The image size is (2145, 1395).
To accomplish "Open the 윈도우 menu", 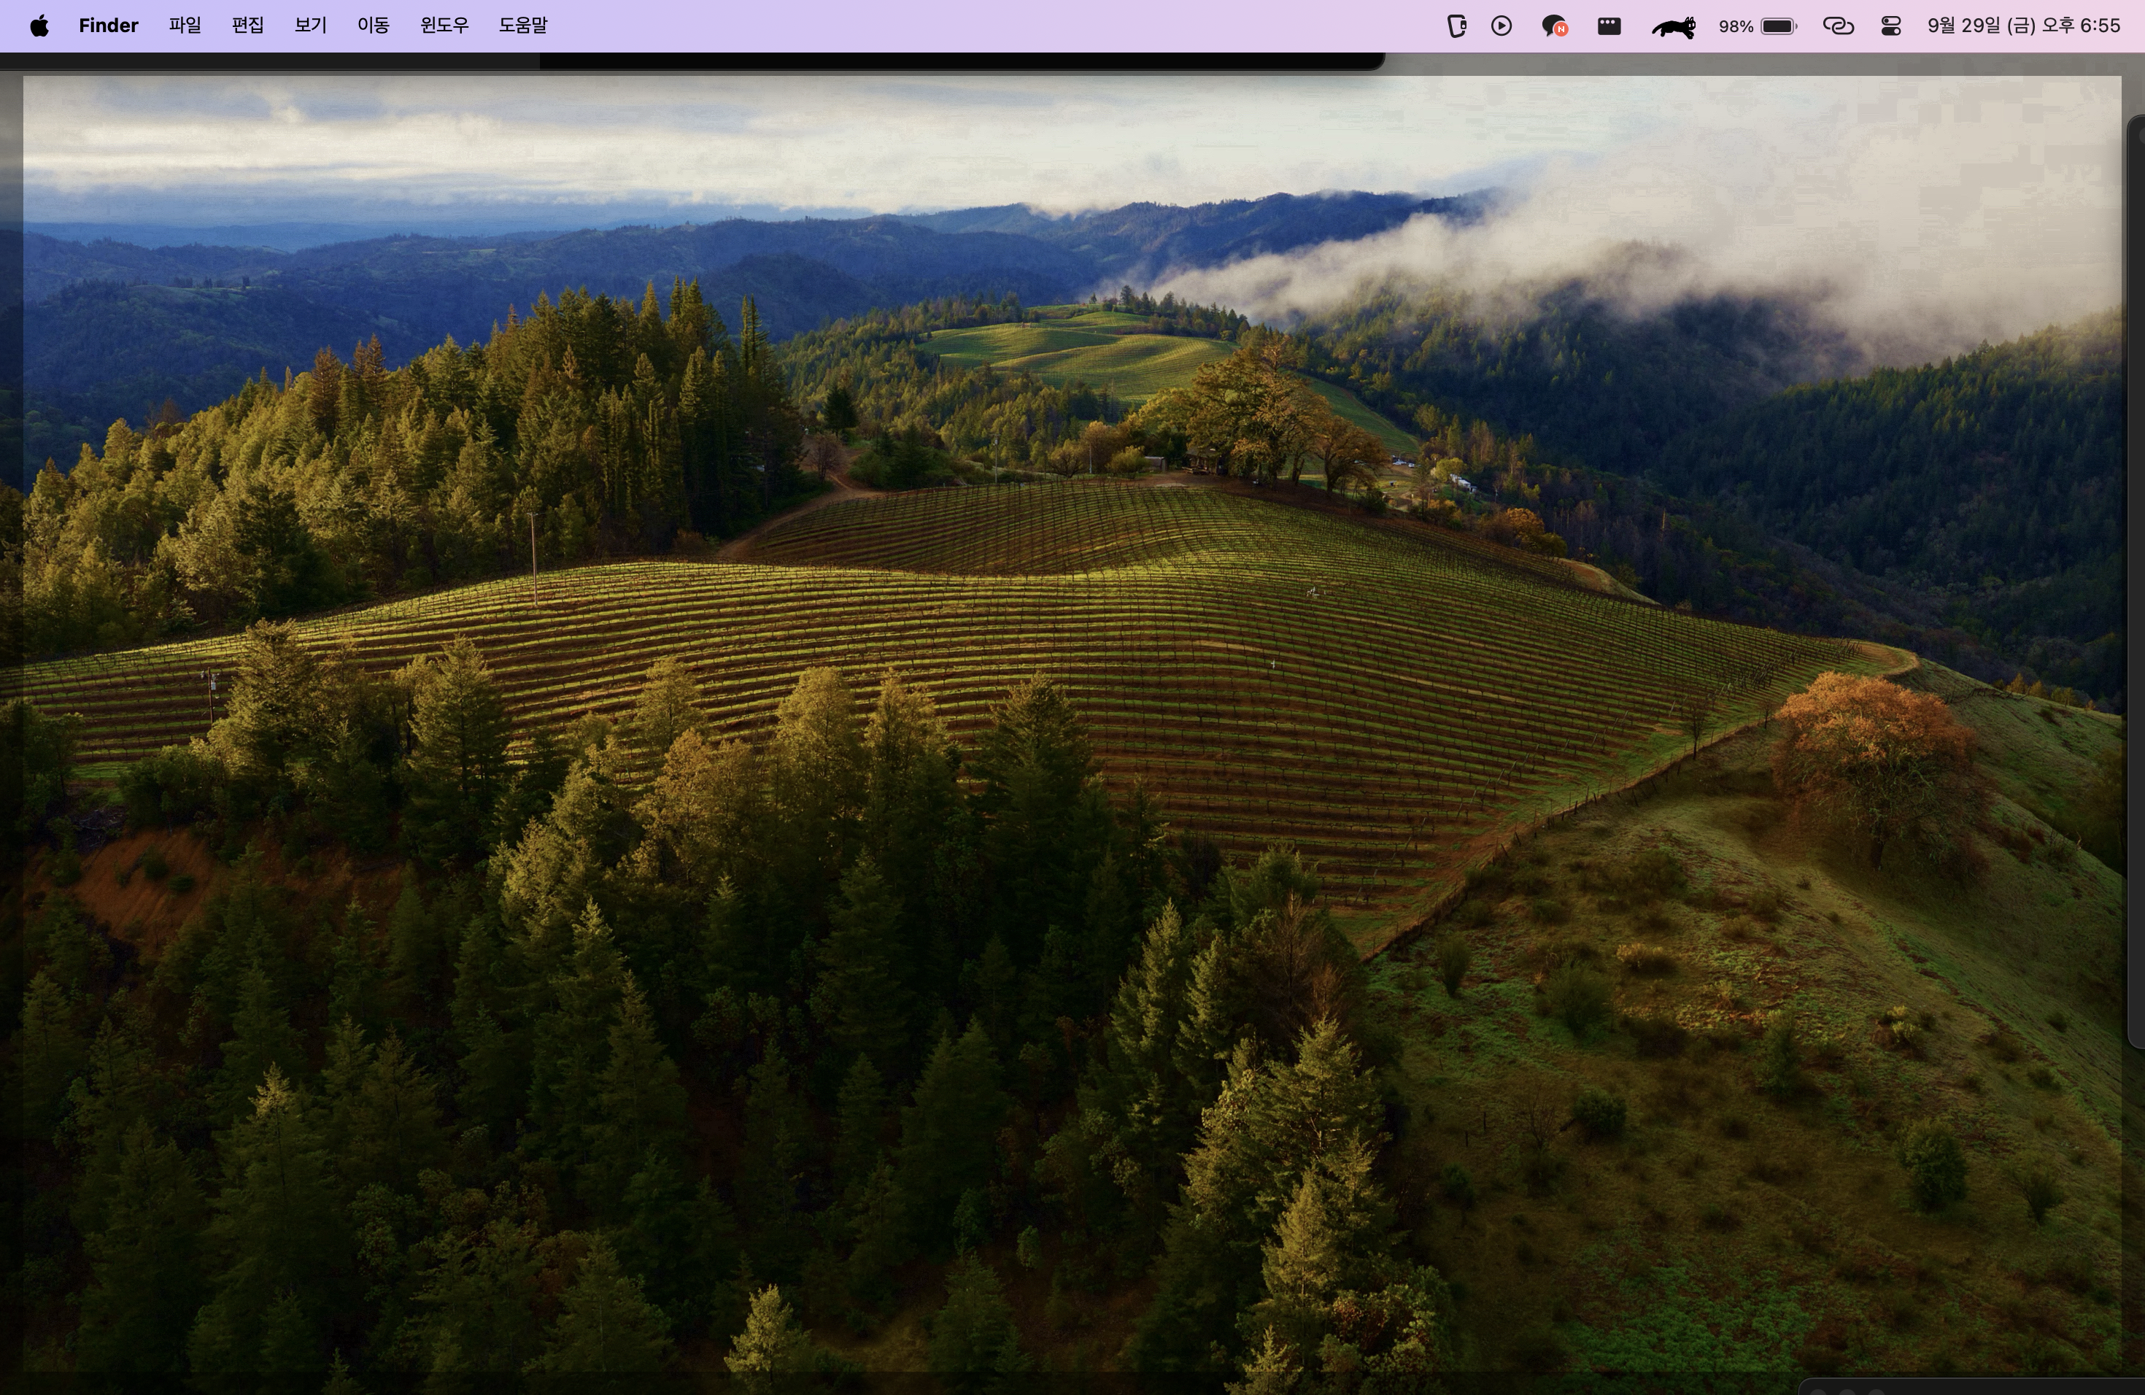I will coord(444,26).
